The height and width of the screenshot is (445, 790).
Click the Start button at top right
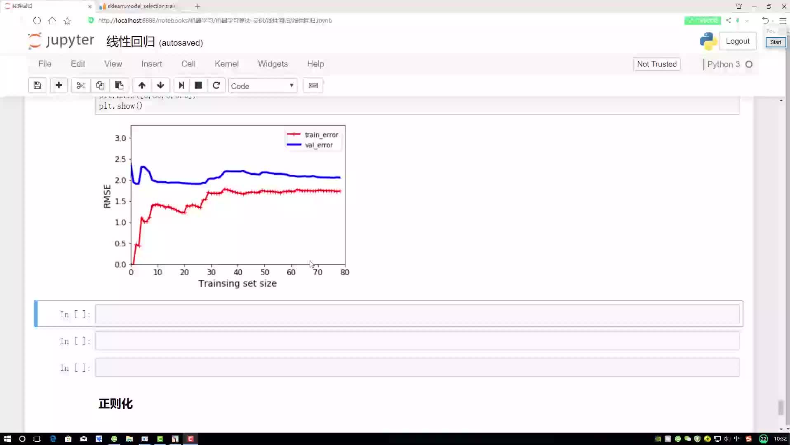click(776, 42)
